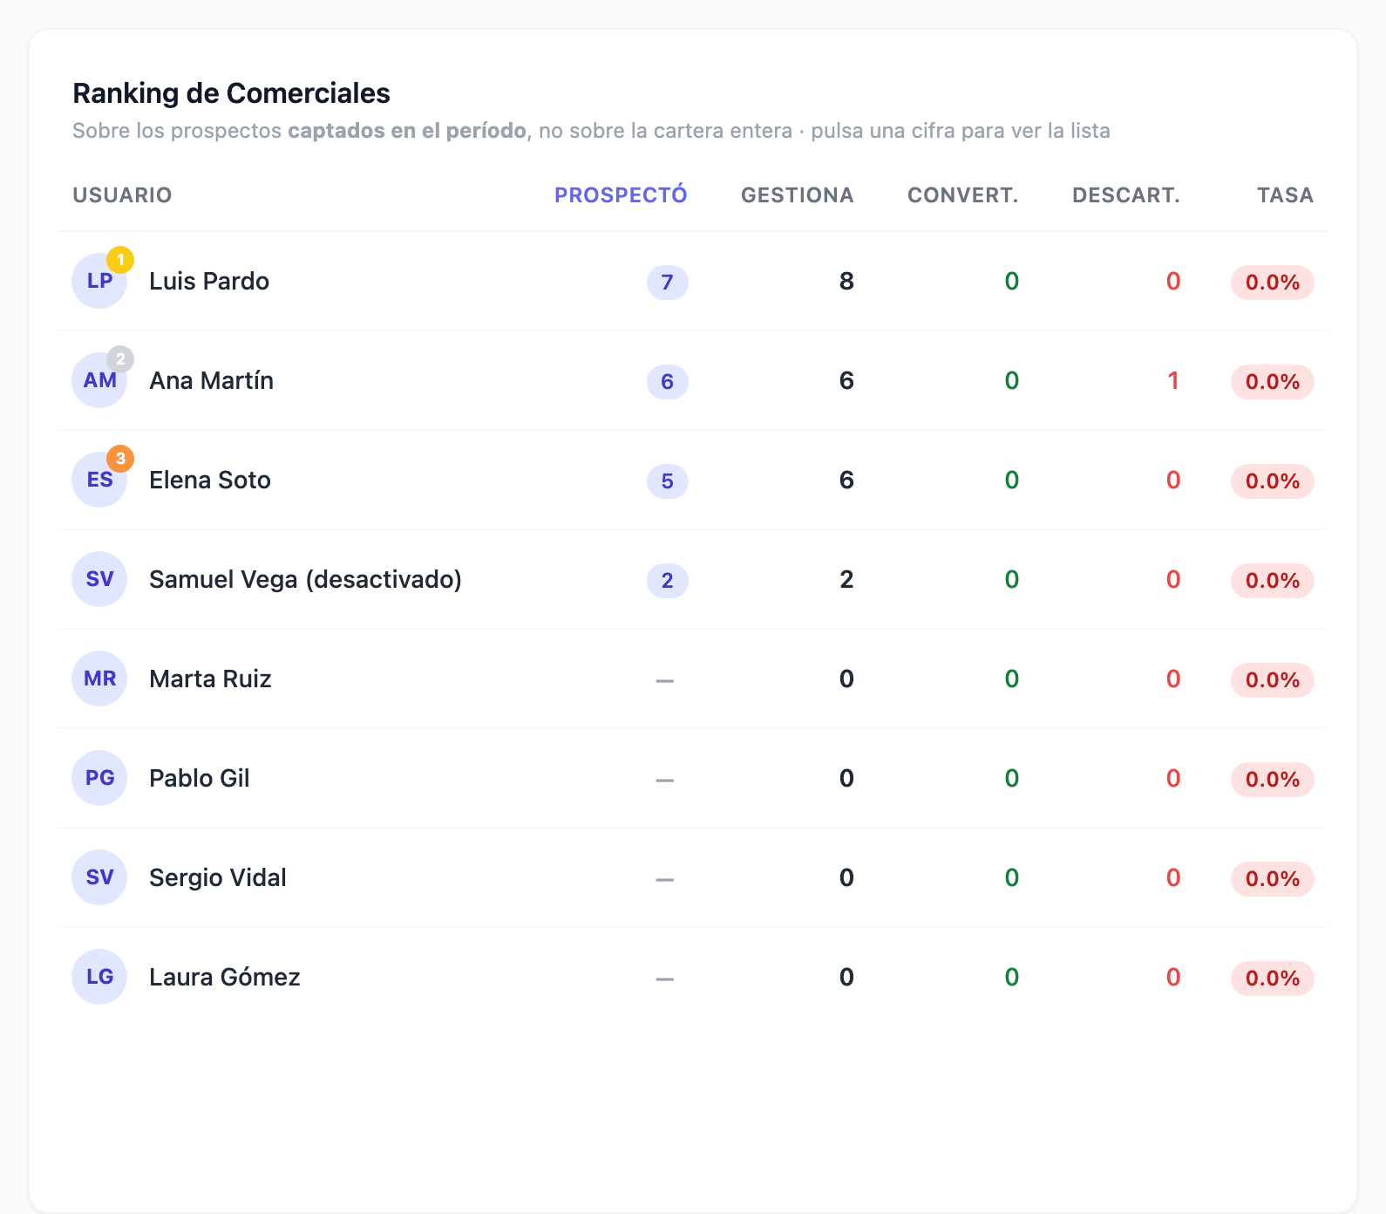1386x1214 pixels.
Task: Click Elena Soto's ES avatar
Action: pos(99,480)
